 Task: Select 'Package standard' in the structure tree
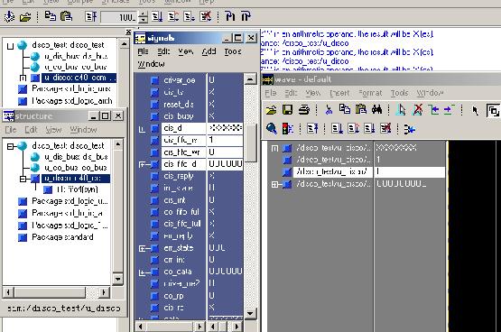click(x=62, y=237)
